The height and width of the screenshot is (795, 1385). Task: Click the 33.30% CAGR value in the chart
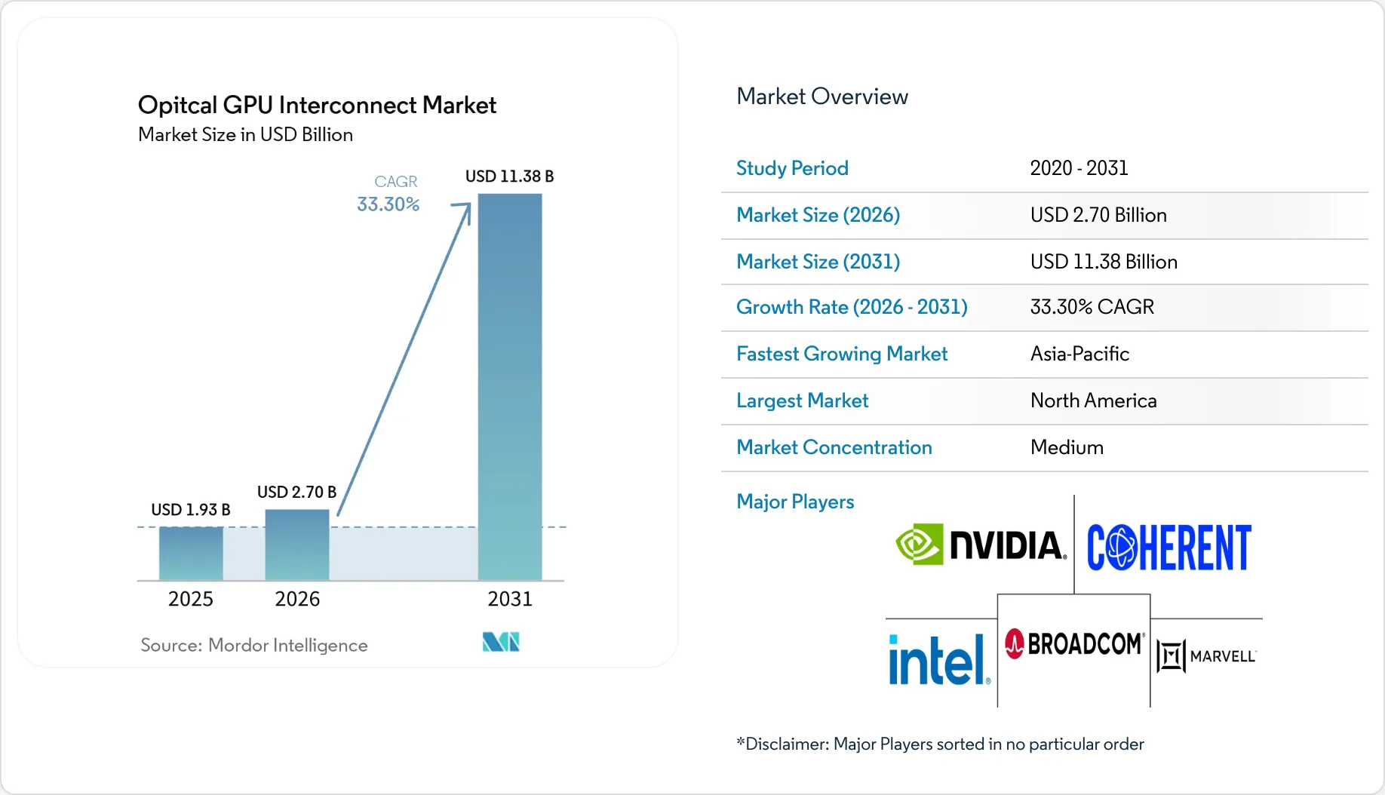[388, 204]
